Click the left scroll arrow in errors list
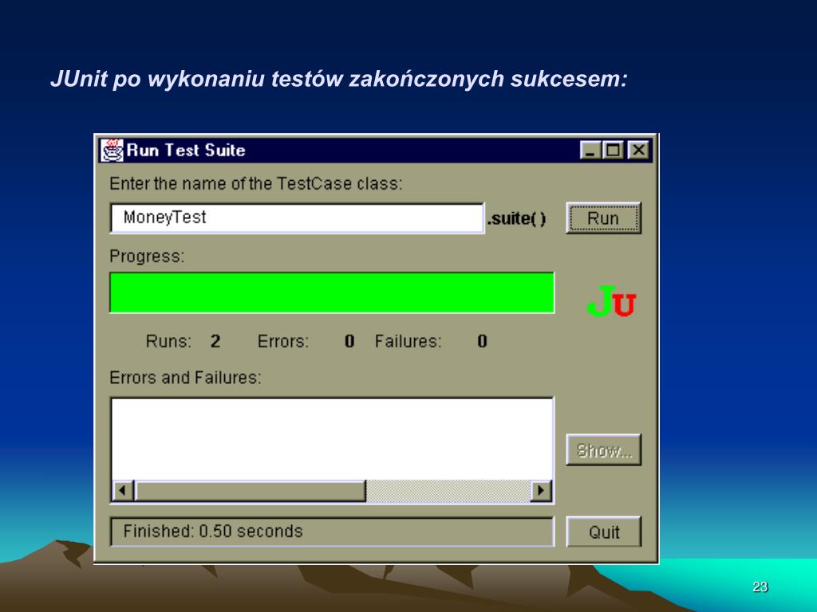817x612 pixels. (x=123, y=491)
